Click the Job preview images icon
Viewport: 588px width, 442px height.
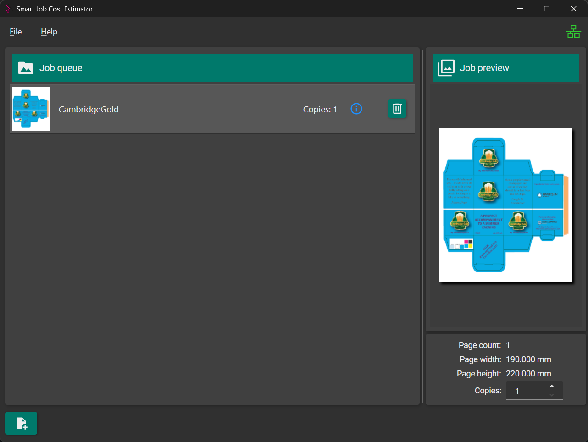(x=446, y=68)
